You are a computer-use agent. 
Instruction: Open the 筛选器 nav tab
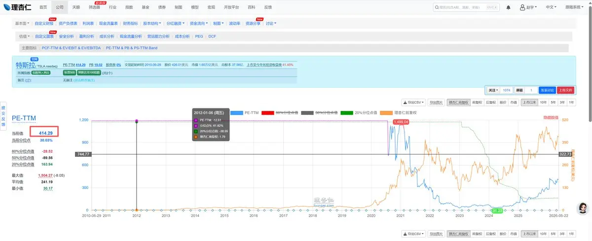[x=94, y=7]
